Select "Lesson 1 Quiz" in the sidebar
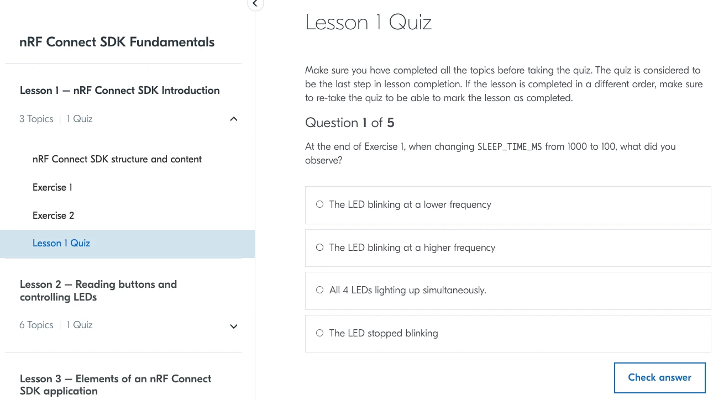 61,243
